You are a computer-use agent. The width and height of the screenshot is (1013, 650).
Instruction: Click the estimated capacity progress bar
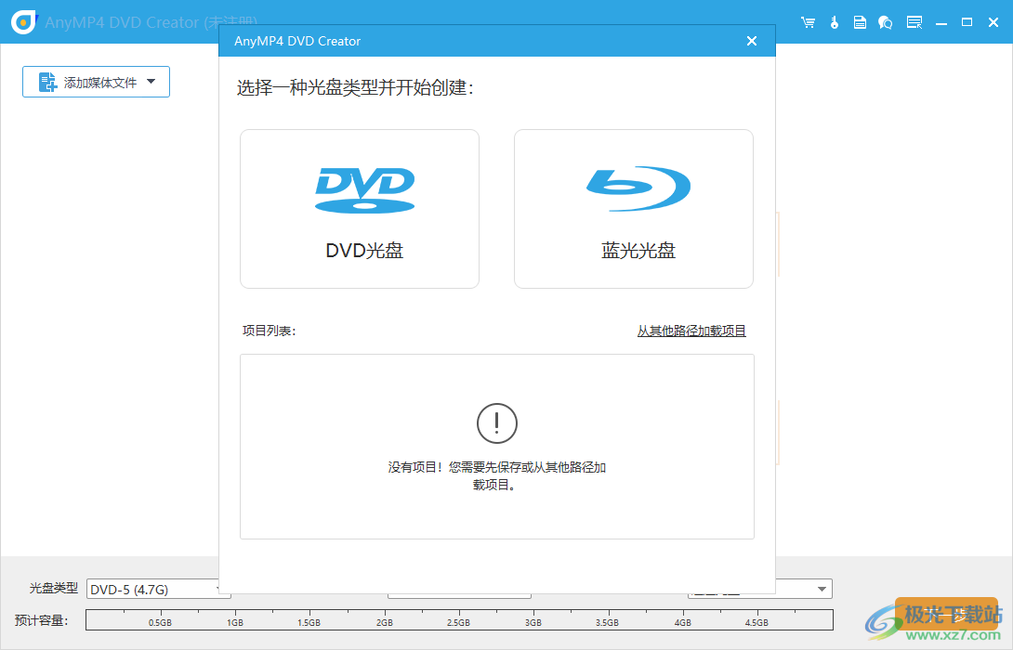click(x=459, y=619)
